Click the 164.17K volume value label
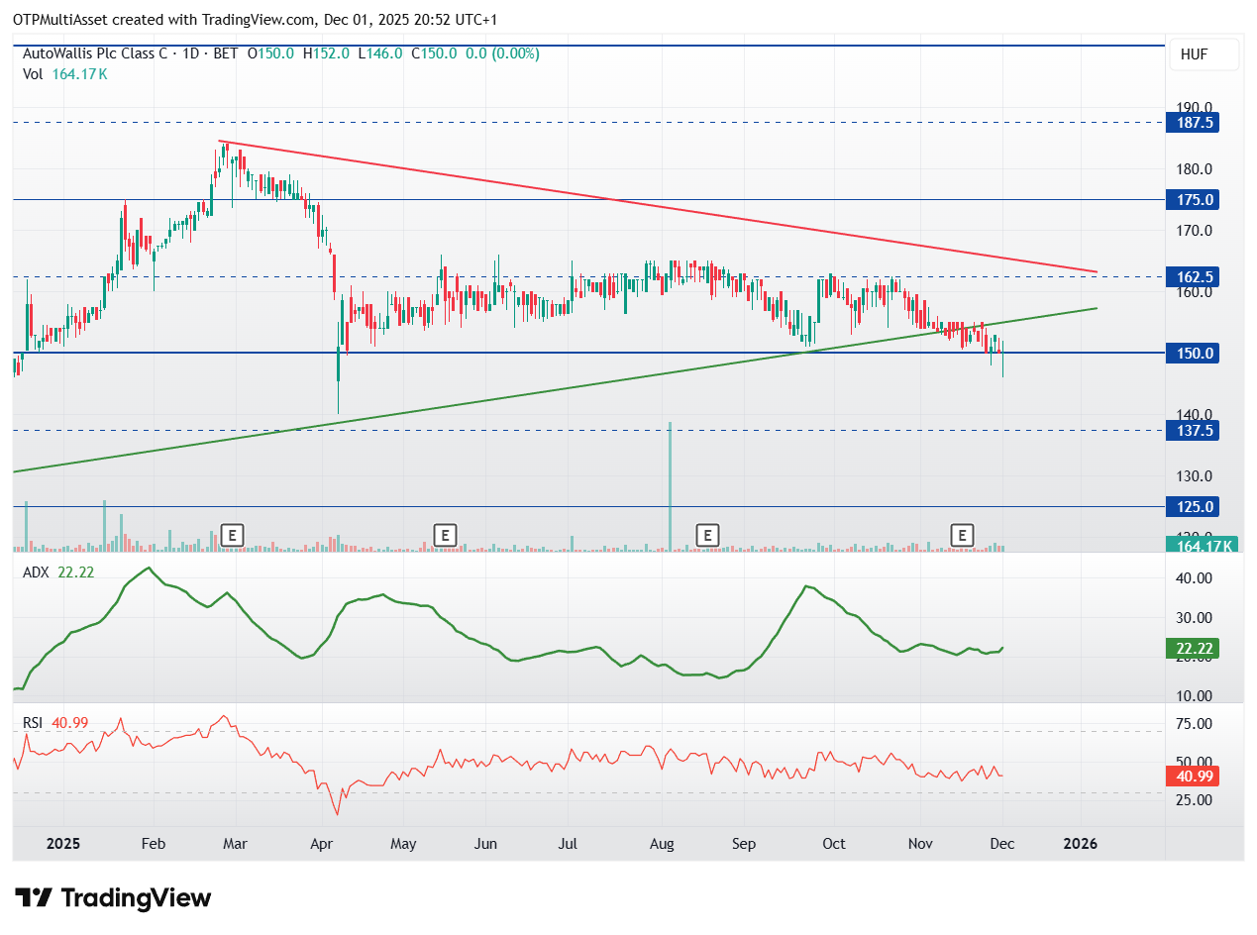Image resolution: width=1257 pixels, height=935 pixels. point(1205,546)
